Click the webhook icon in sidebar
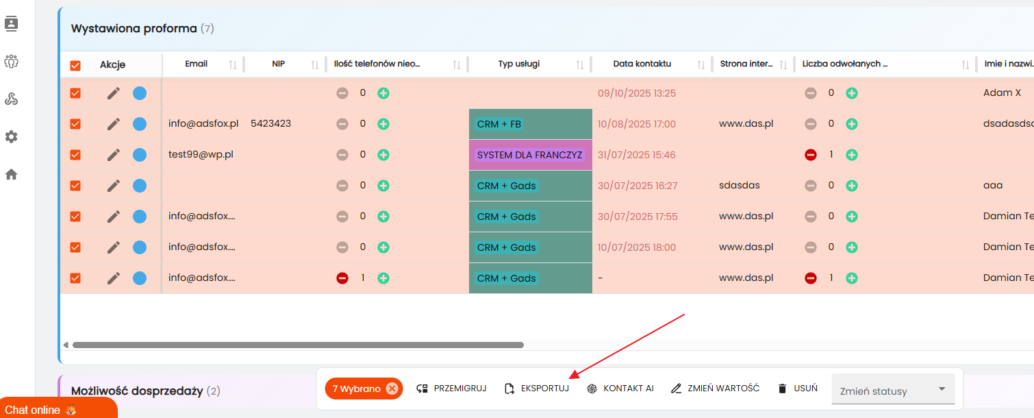Viewport: 1034px width, 418px height. [11, 99]
